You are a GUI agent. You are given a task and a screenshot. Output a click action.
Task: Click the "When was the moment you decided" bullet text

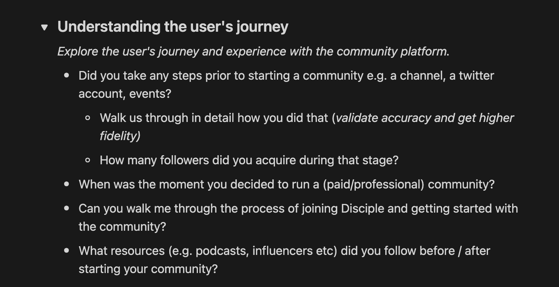point(286,184)
